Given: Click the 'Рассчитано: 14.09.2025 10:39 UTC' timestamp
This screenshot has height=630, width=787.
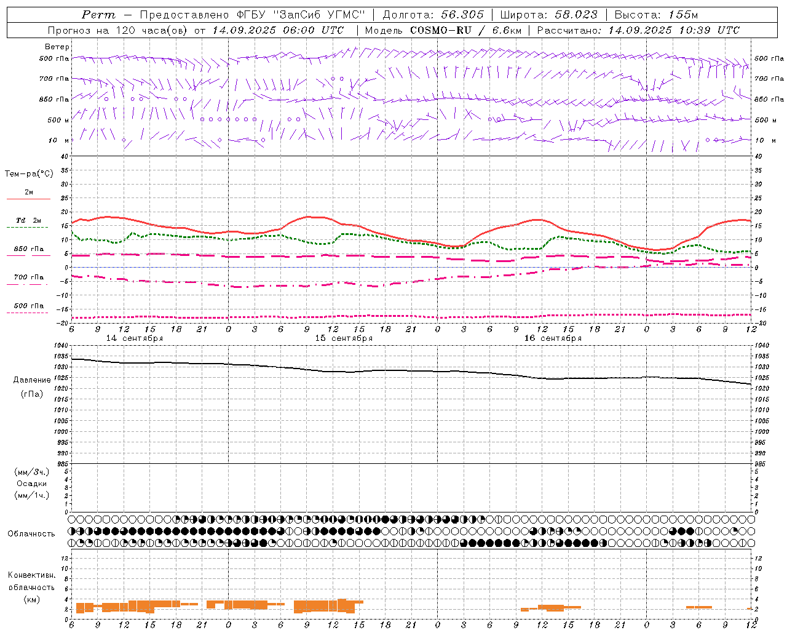Looking at the screenshot, I should point(638,30).
